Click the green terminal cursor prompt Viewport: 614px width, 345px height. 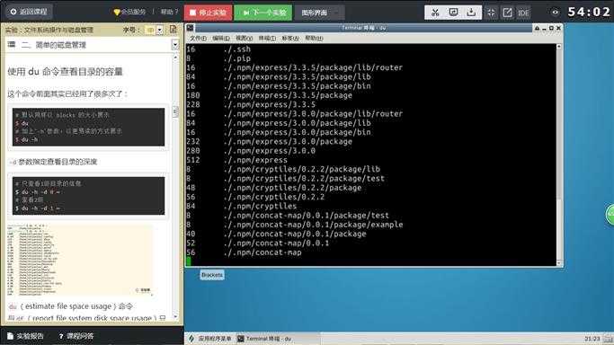[x=189, y=261]
